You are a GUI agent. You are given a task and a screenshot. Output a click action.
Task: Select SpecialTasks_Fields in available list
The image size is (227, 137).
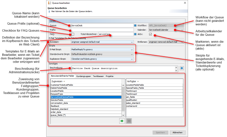coord(154,88)
